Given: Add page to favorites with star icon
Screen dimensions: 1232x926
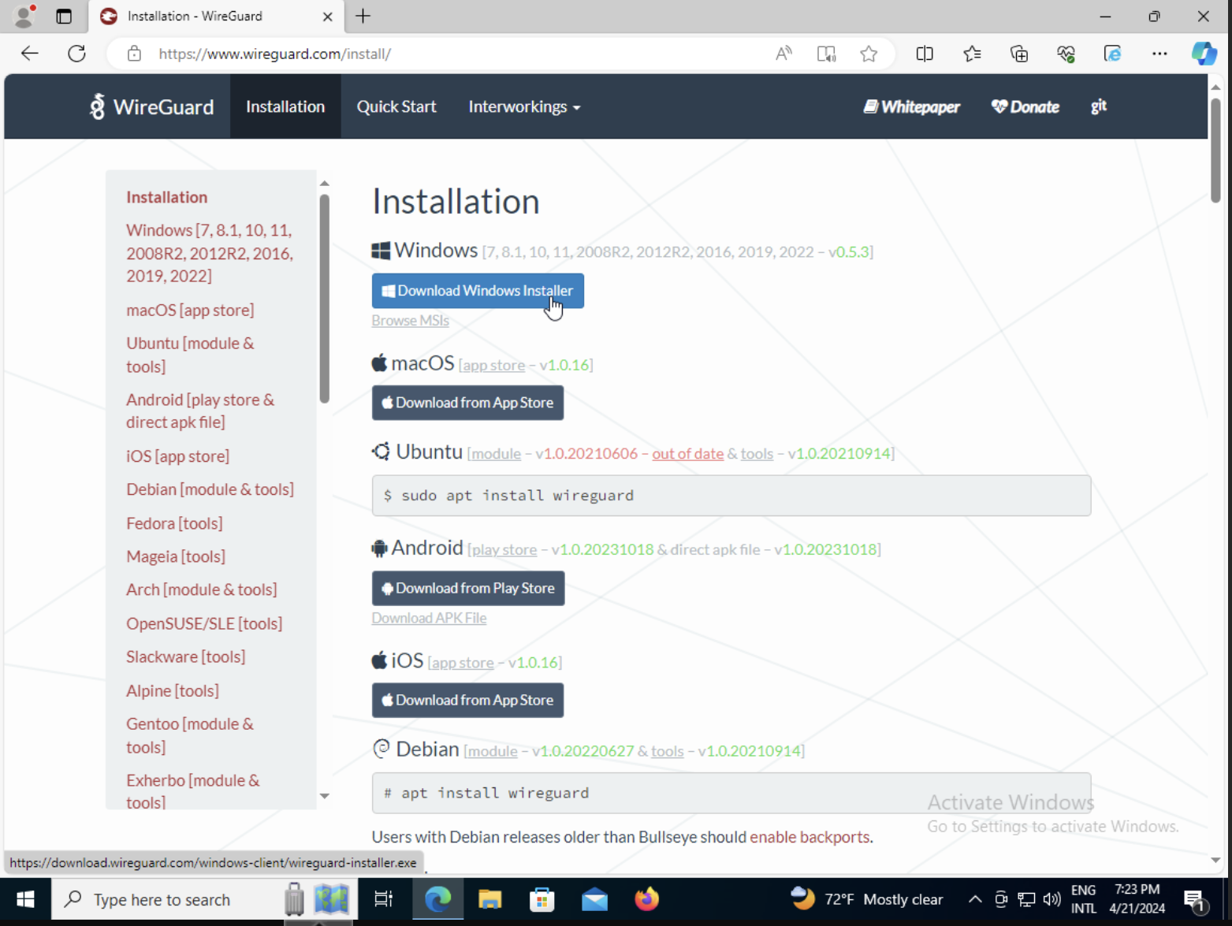Looking at the screenshot, I should 869,54.
